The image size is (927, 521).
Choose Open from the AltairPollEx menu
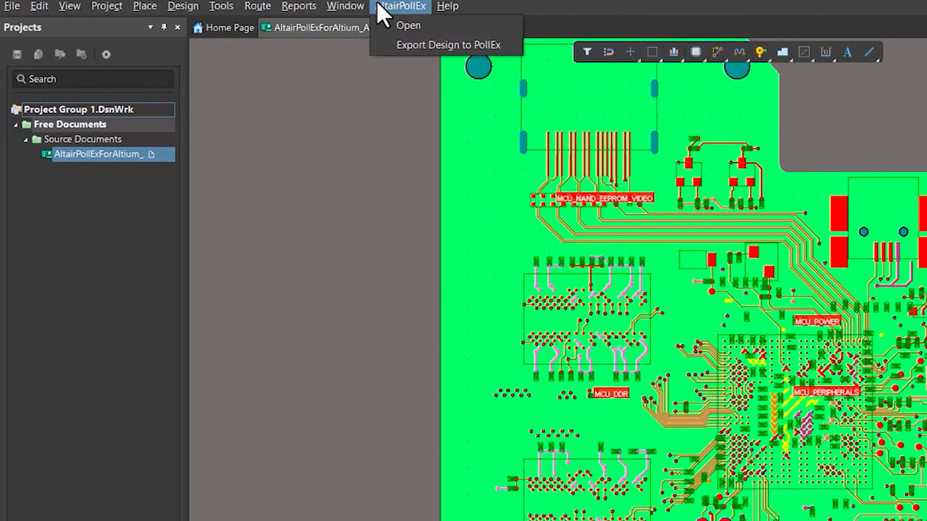408,25
